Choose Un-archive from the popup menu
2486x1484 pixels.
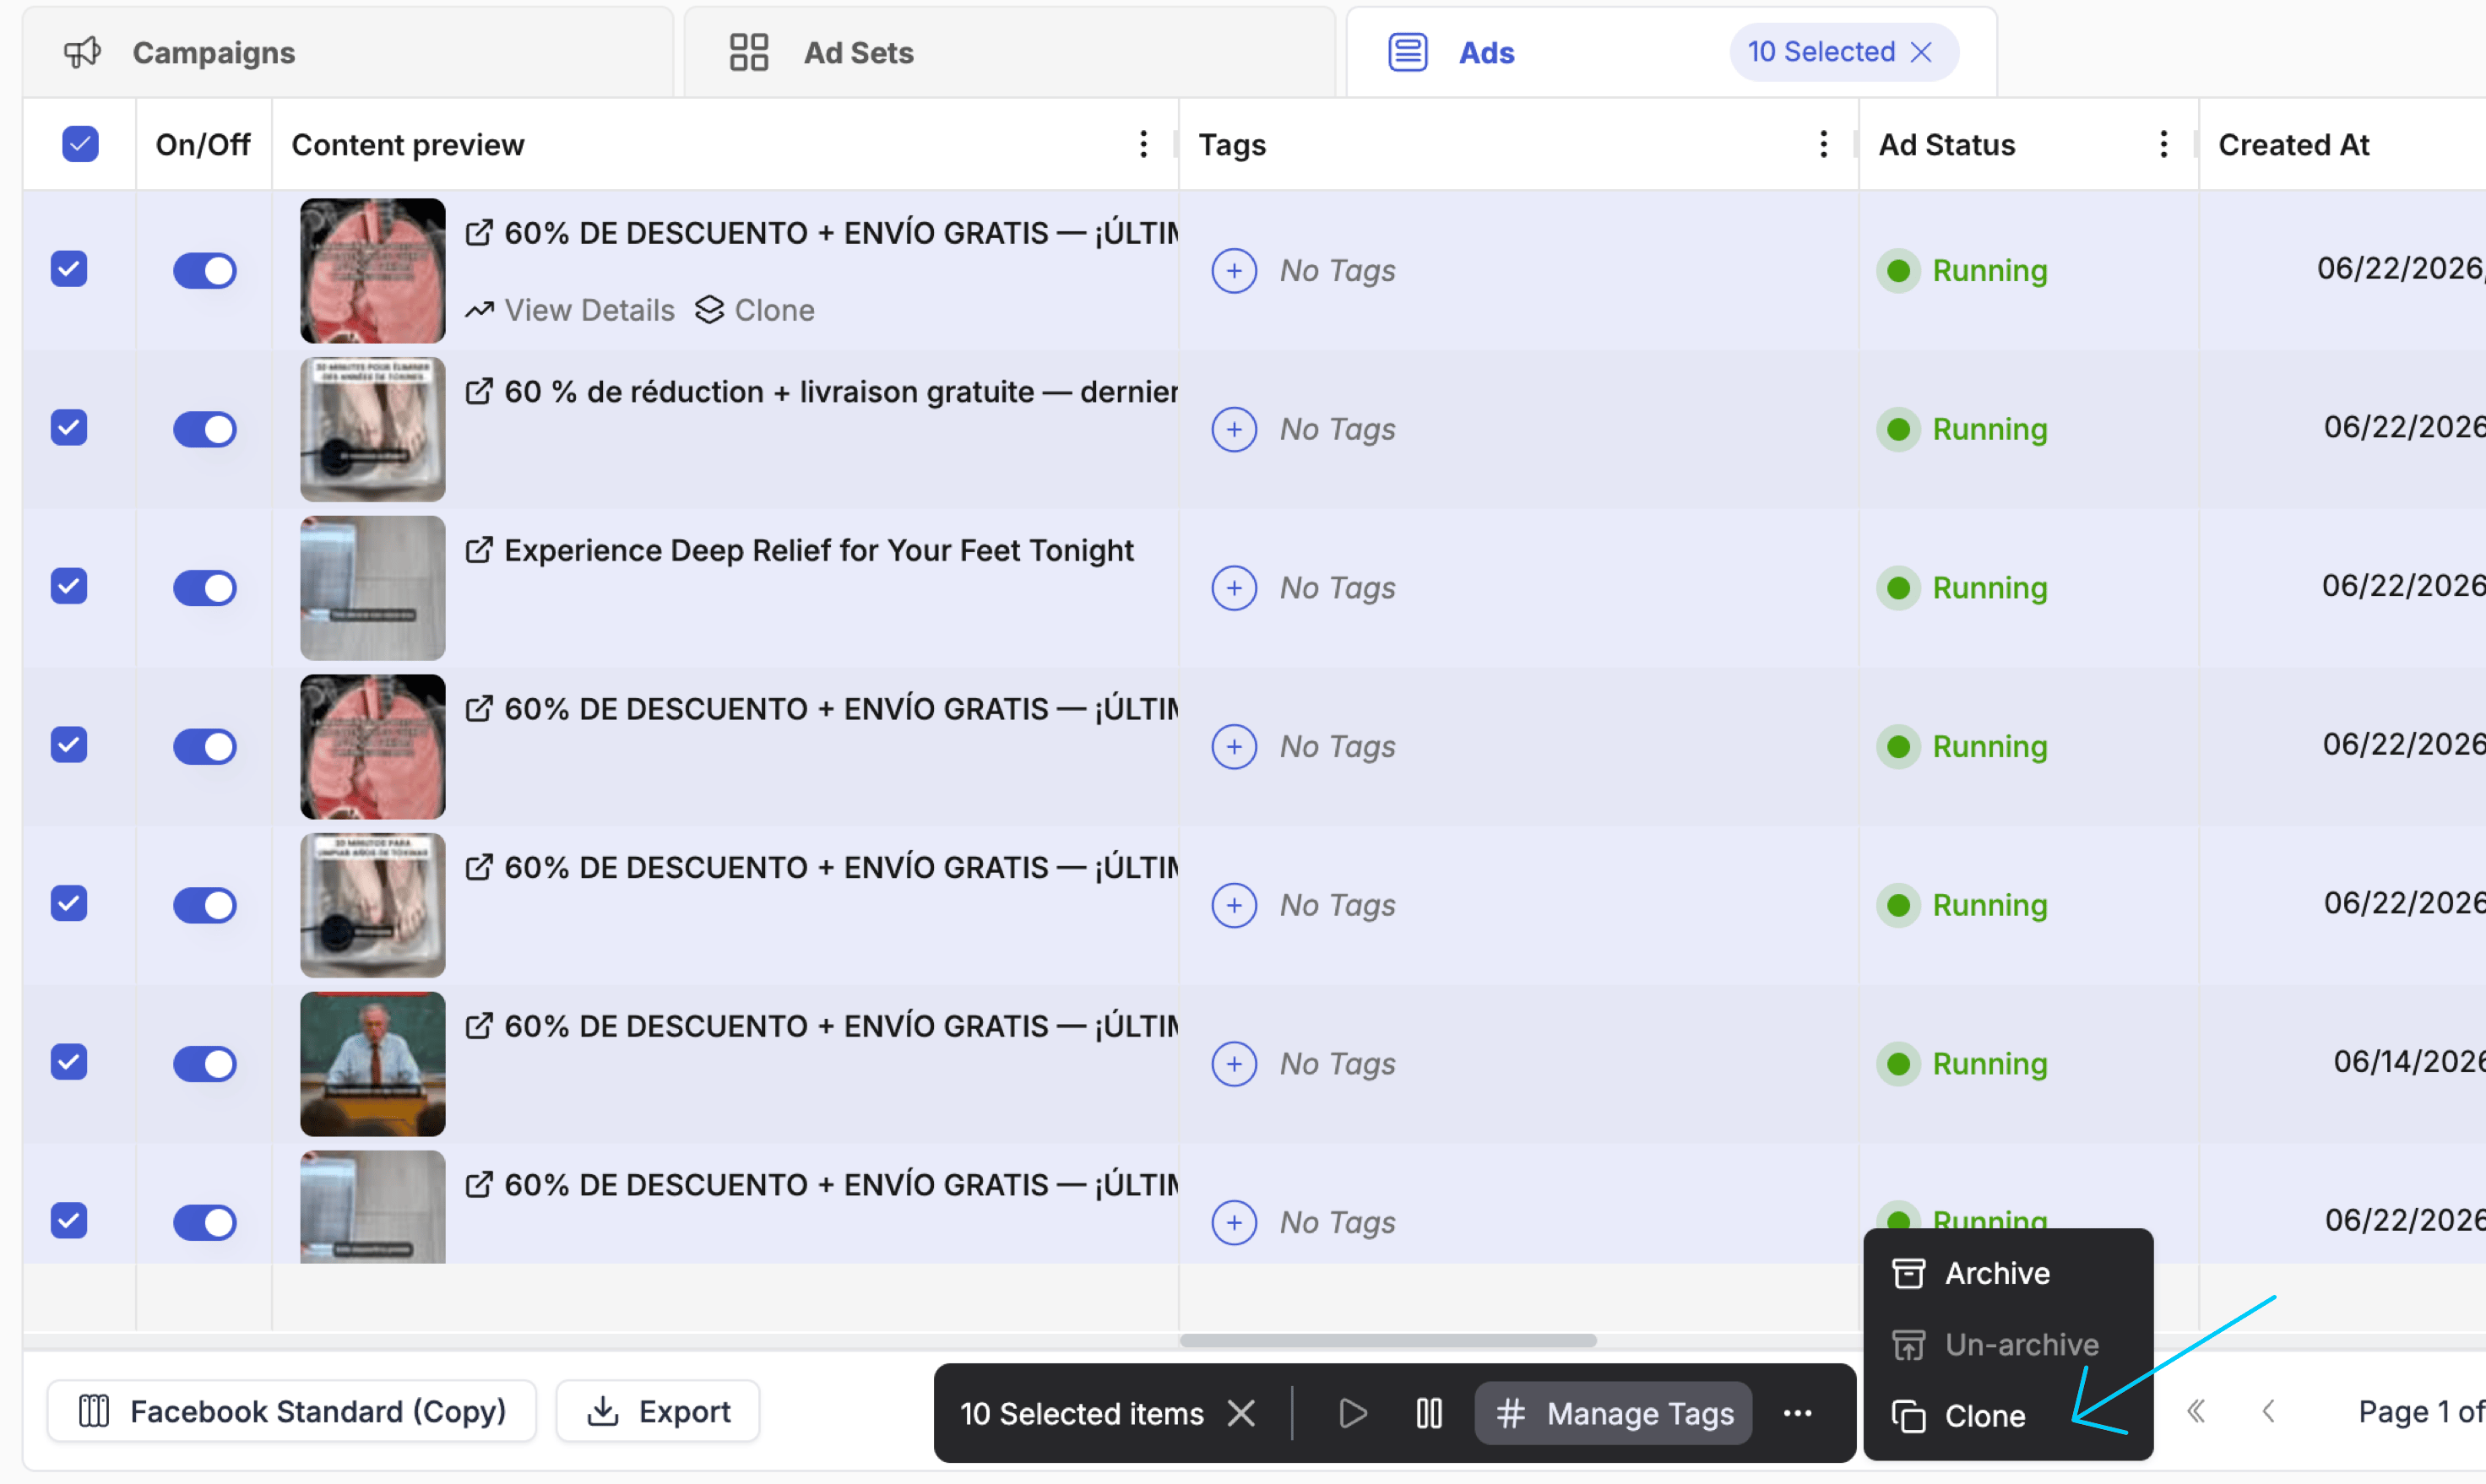tap(2007, 1345)
